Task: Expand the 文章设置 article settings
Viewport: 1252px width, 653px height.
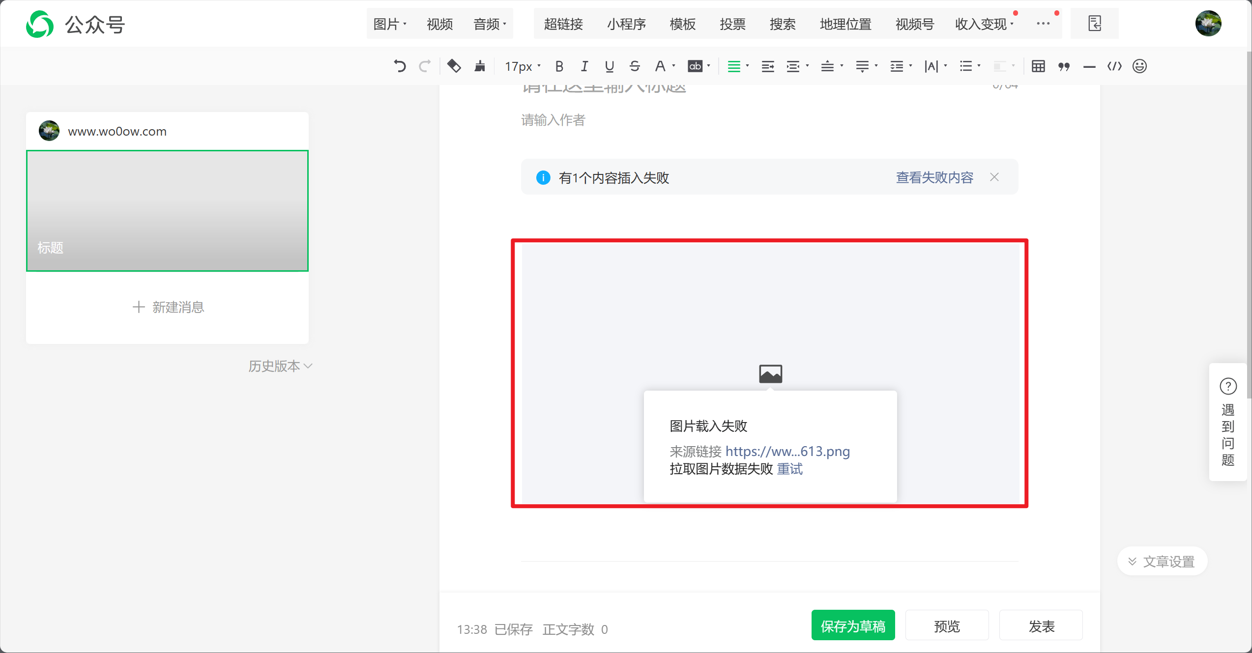Action: (1163, 561)
